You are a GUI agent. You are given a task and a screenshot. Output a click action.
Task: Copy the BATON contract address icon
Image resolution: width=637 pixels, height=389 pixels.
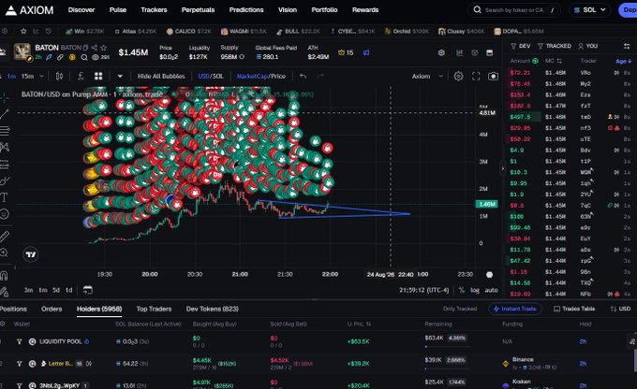click(85, 48)
